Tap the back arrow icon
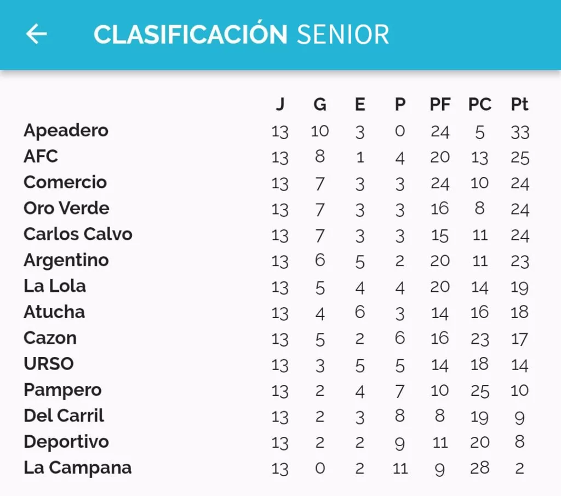Screen dimensions: 561x496 [37, 34]
